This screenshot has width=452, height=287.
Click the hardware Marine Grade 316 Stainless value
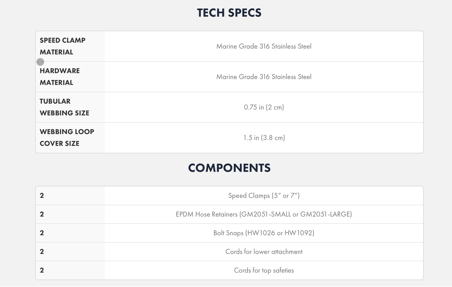tap(264, 77)
